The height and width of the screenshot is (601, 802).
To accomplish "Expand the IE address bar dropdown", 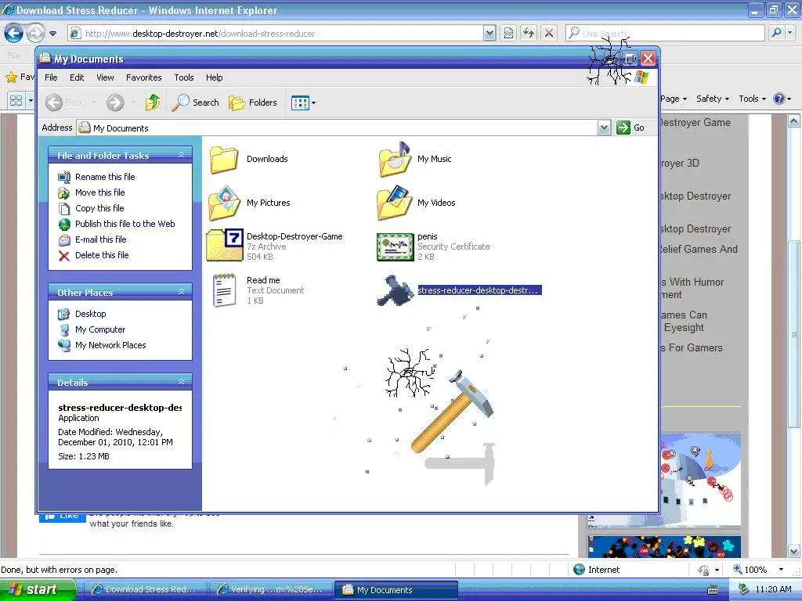I will (x=490, y=34).
